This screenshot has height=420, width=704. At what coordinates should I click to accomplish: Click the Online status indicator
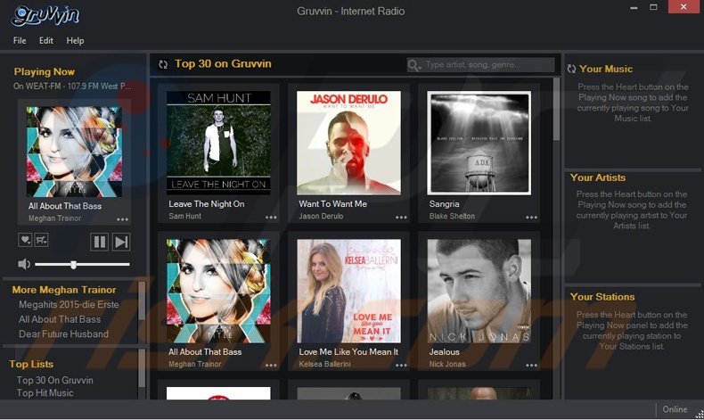pyautogui.click(x=675, y=409)
